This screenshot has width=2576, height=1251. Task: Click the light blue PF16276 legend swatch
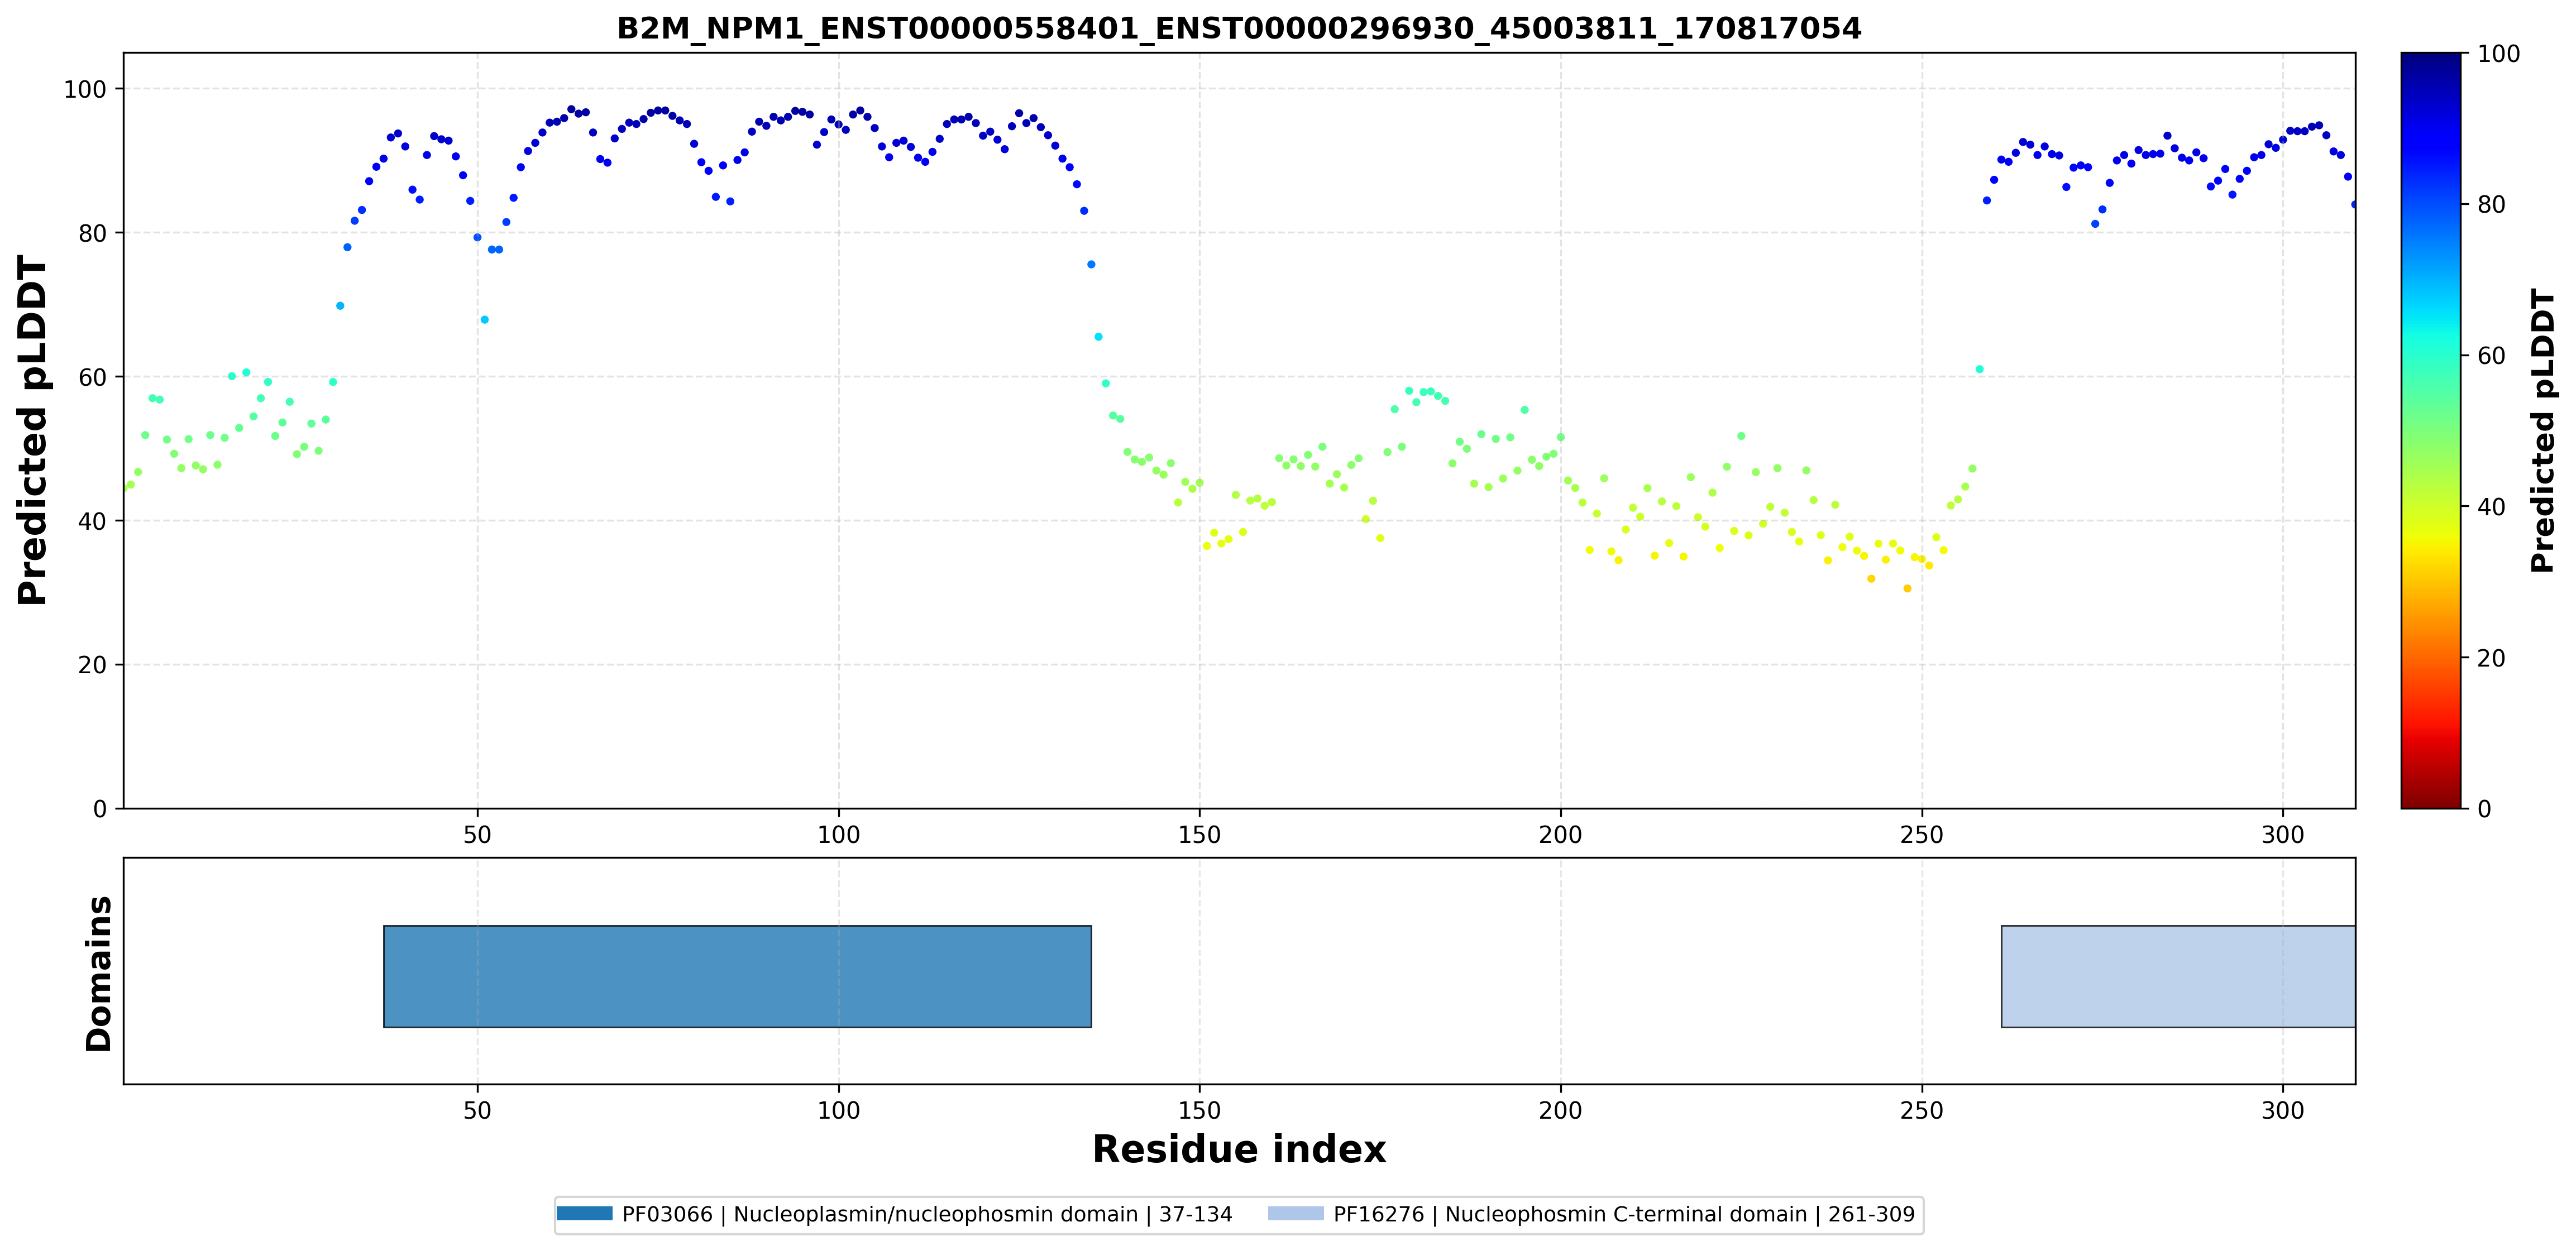1296,1214
